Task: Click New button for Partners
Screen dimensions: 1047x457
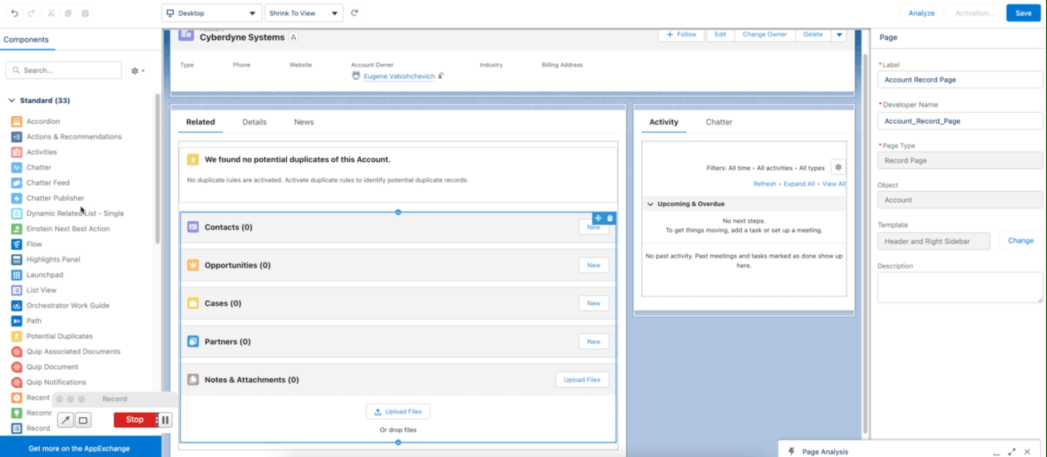Action: click(594, 342)
